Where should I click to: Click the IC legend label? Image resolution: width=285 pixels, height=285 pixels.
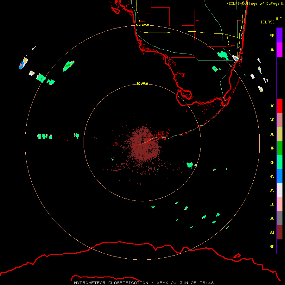[x=272, y=205]
